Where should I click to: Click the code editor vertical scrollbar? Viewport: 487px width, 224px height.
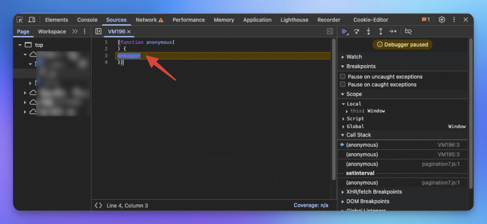point(334,109)
